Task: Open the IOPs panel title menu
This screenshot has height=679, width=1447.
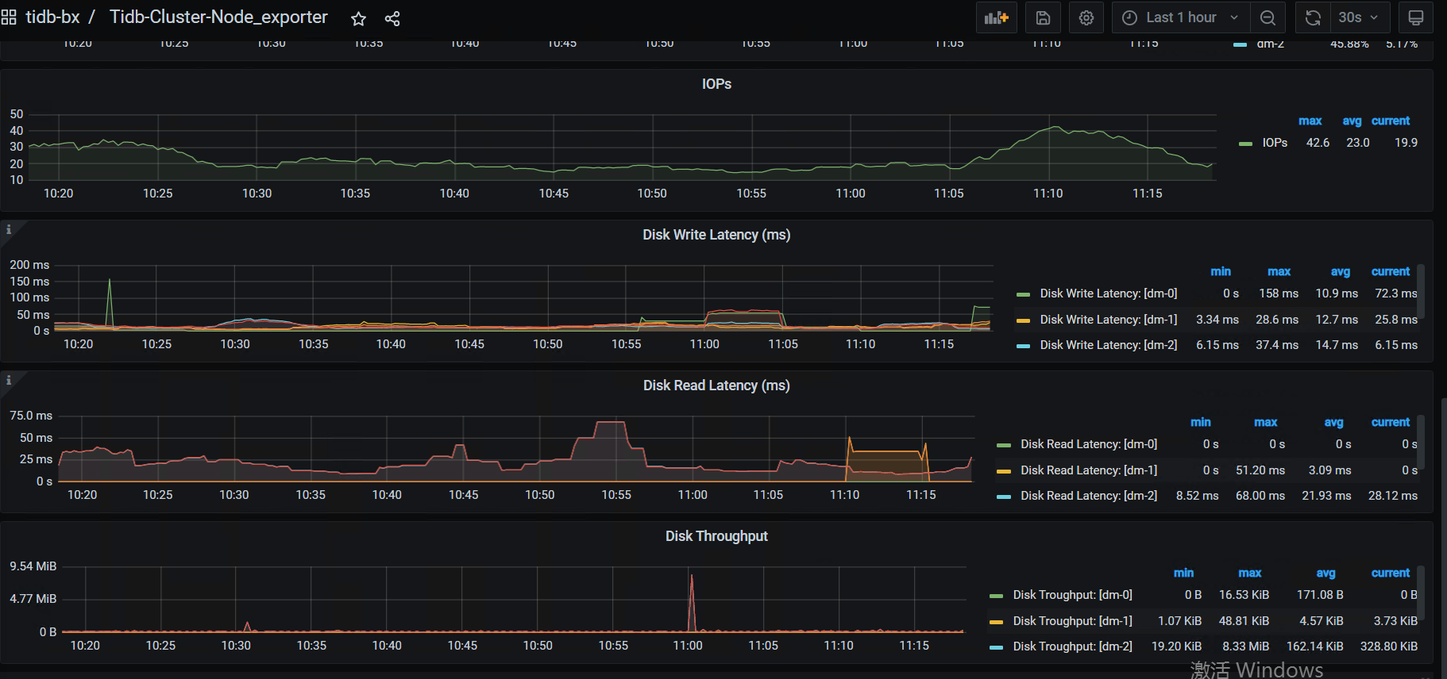Action: point(716,84)
